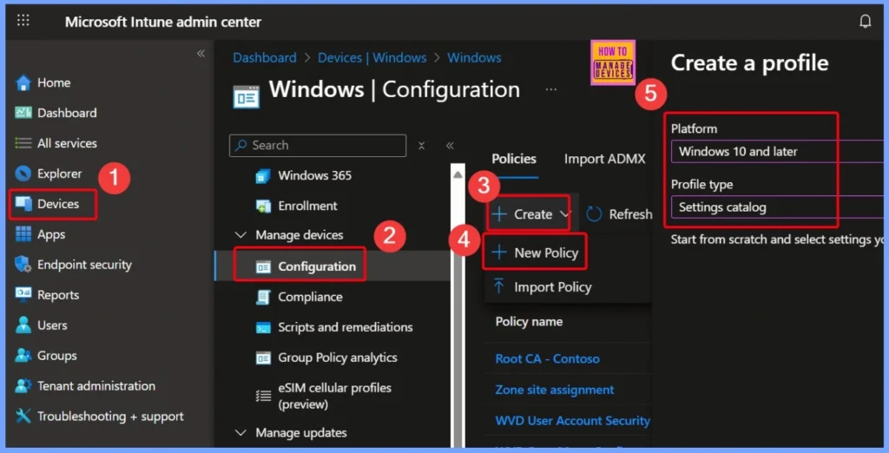Go to Windows breadcrumb link
Screen dimensions: 889x453
(474, 58)
